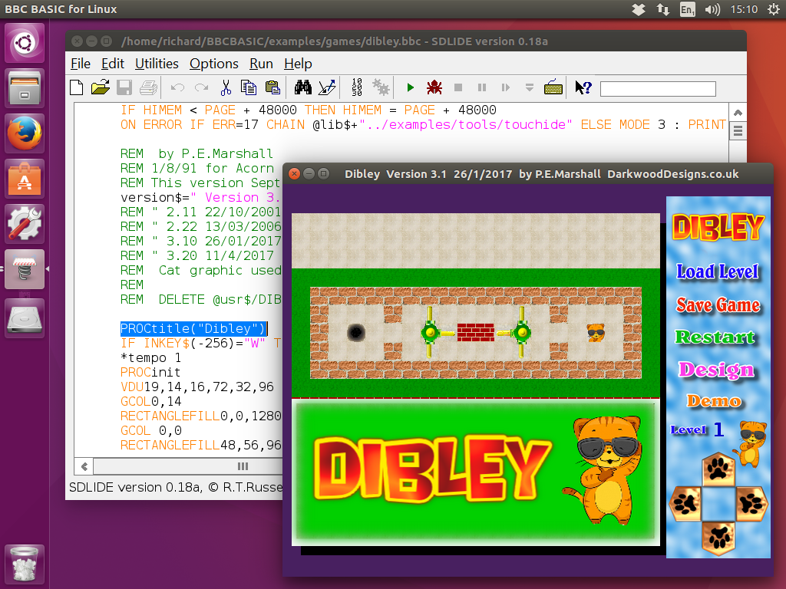Click the Load Level button in Dibley

point(718,271)
